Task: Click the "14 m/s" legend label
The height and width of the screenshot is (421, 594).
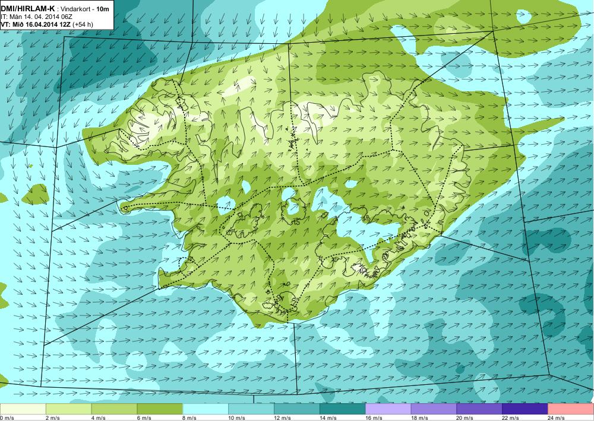Action: 328,418
